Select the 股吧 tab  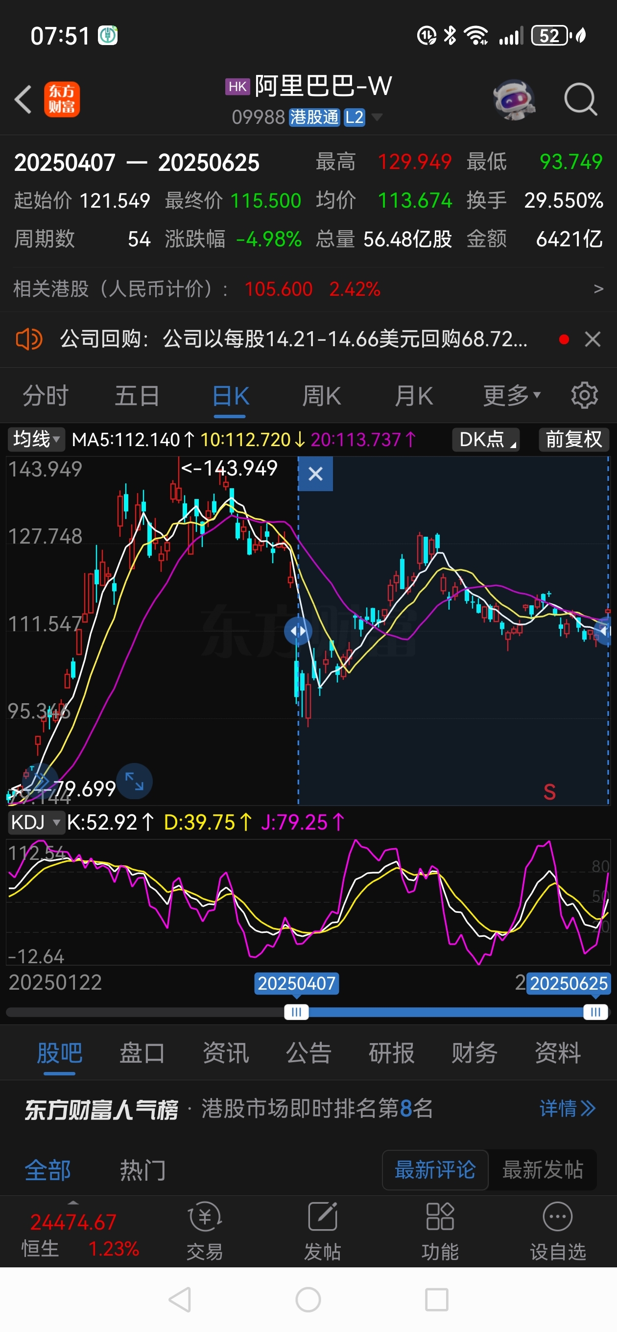59,1053
